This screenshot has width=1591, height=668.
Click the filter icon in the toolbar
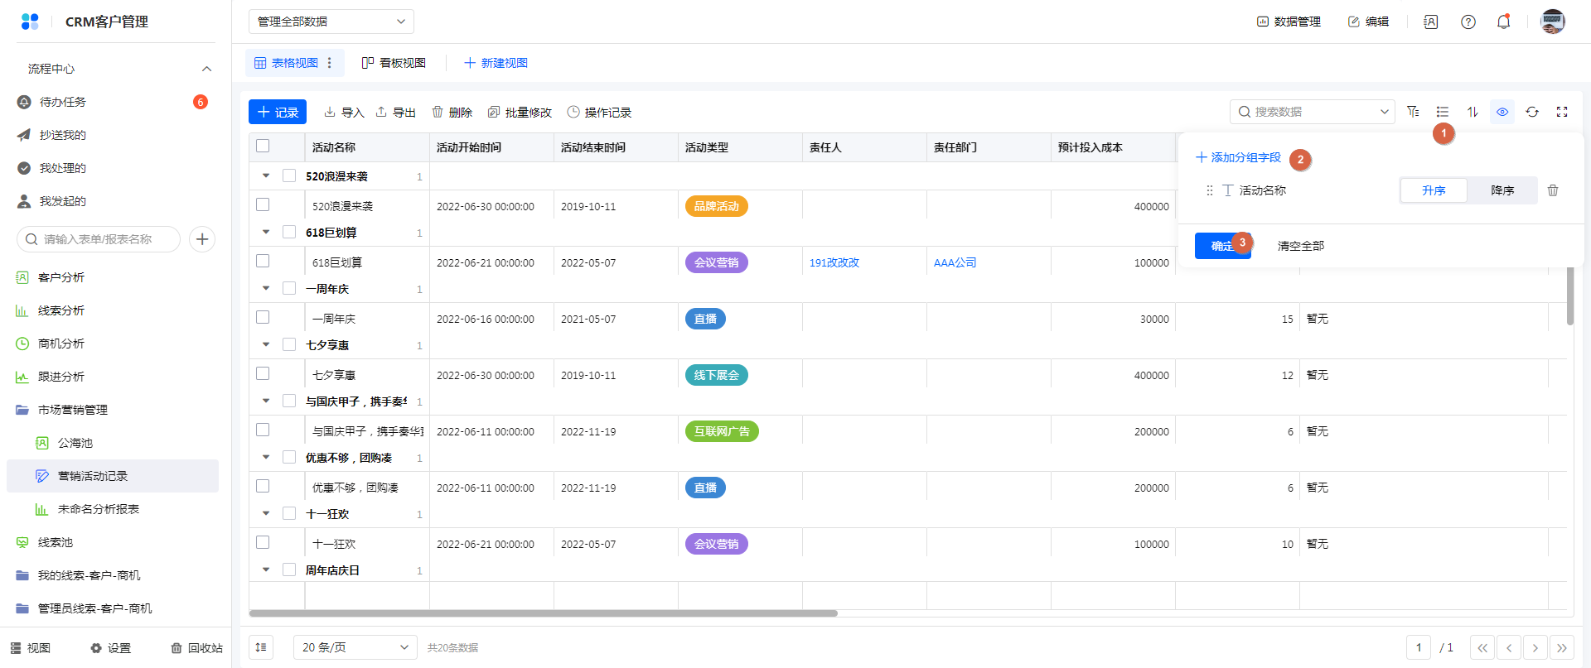(1413, 112)
